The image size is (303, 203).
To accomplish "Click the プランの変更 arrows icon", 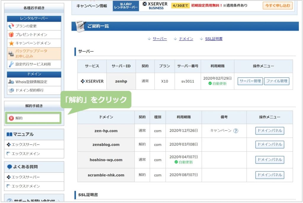I will pyautogui.click(x=11, y=26).
